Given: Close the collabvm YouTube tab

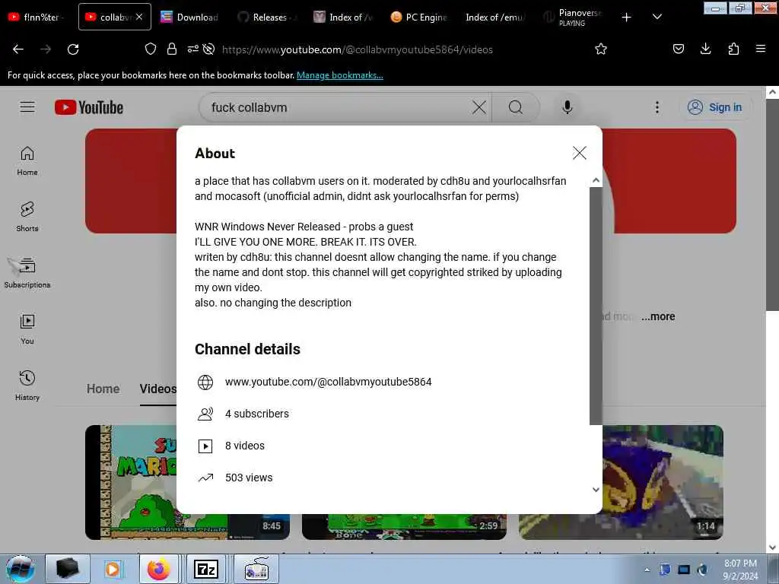Looking at the screenshot, I should coord(139,17).
